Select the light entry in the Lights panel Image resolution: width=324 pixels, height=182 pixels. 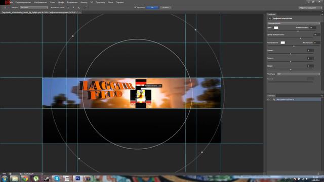298,100
